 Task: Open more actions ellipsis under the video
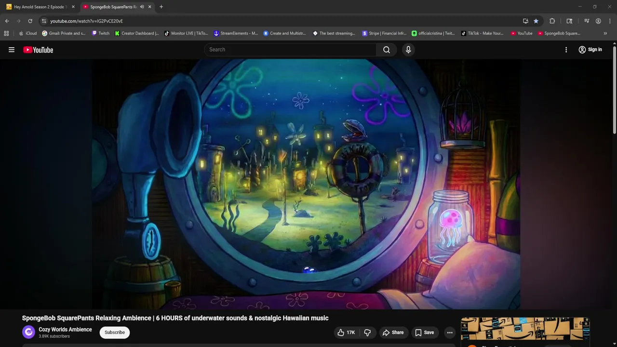tap(450, 333)
